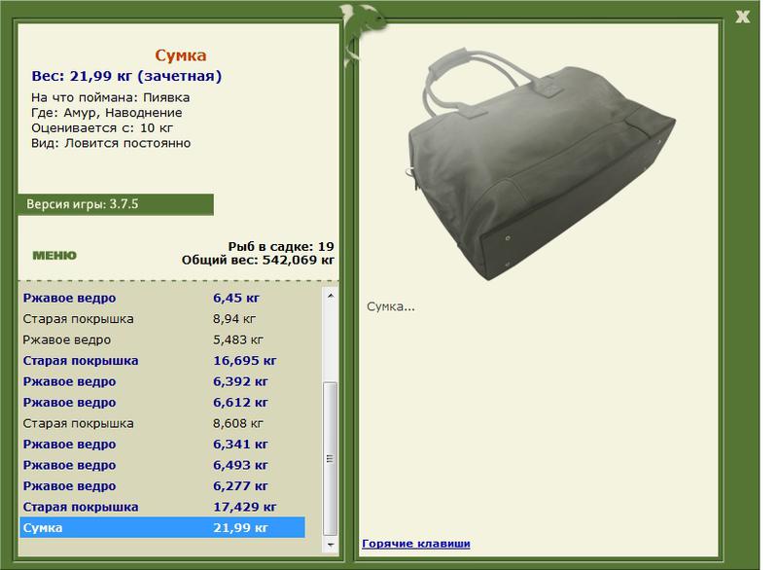Select the highlighted Сумка 21,99 кг entry
Viewport: 778px width, 570px height.
(x=162, y=527)
